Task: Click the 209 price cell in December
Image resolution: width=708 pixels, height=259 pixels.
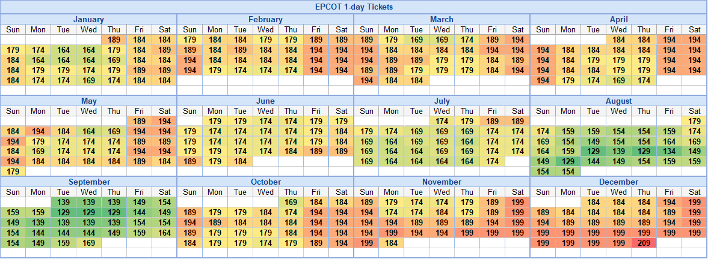Action: [x=644, y=243]
